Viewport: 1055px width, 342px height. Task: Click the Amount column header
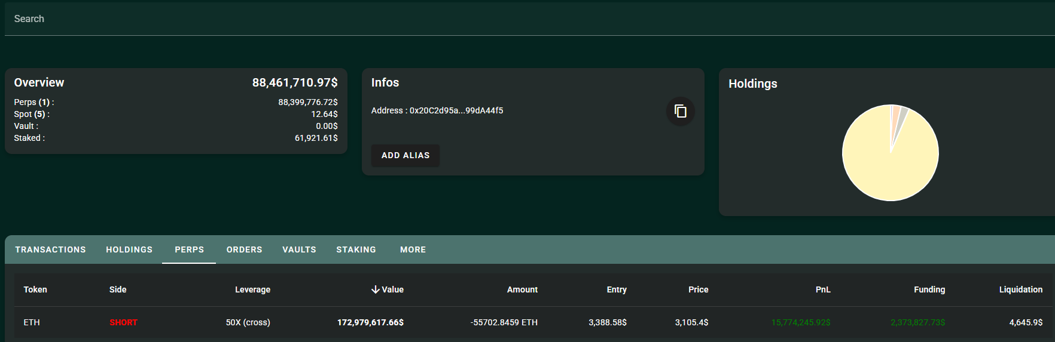pos(522,289)
